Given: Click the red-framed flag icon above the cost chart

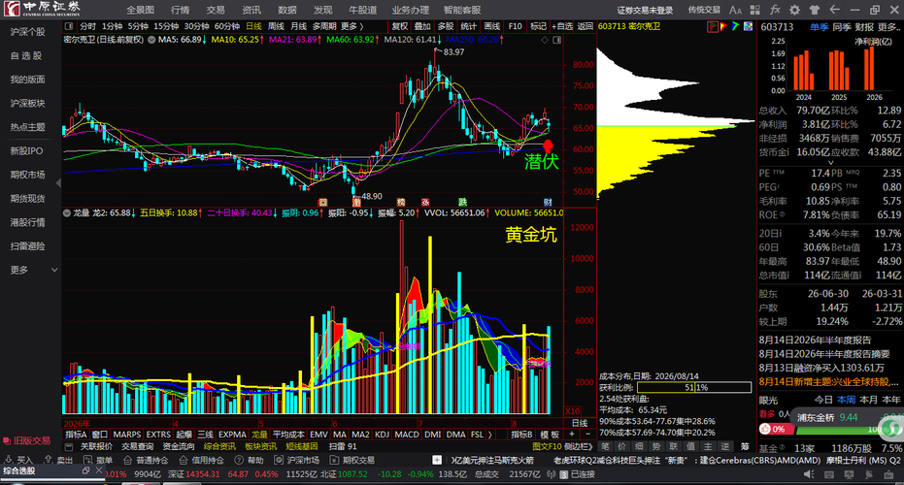Looking at the screenshot, I should 713,26.
